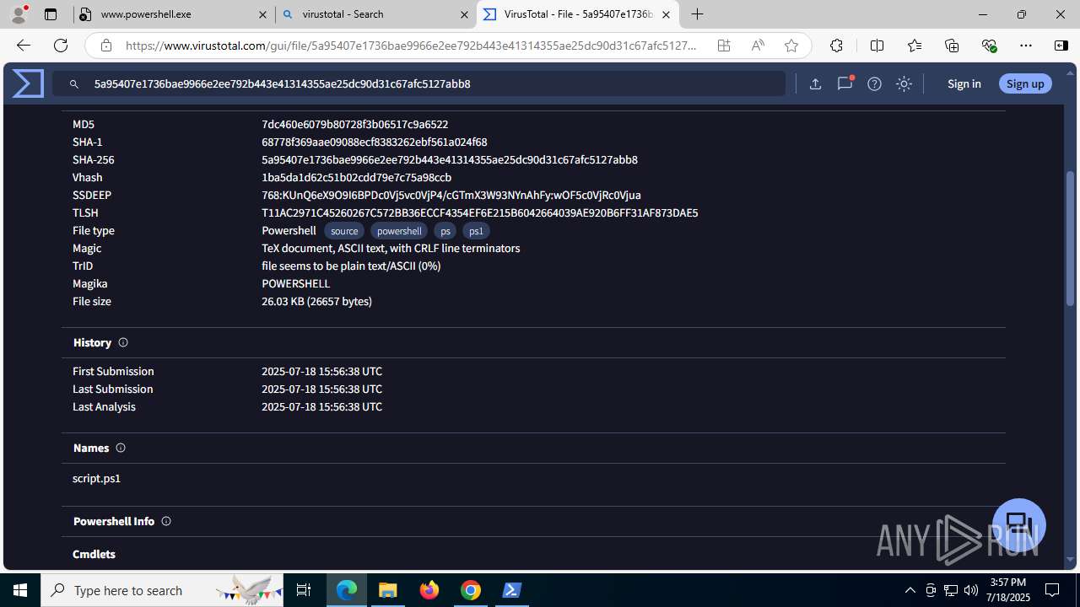Viewport: 1080px width, 607px height.
Task: Open PowerShell from the taskbar
Action: 512,590
